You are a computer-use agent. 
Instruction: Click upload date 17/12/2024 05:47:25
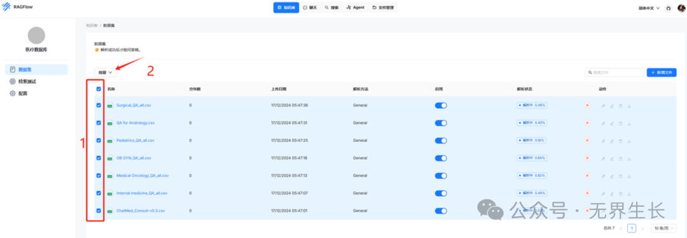coord(289,140)
